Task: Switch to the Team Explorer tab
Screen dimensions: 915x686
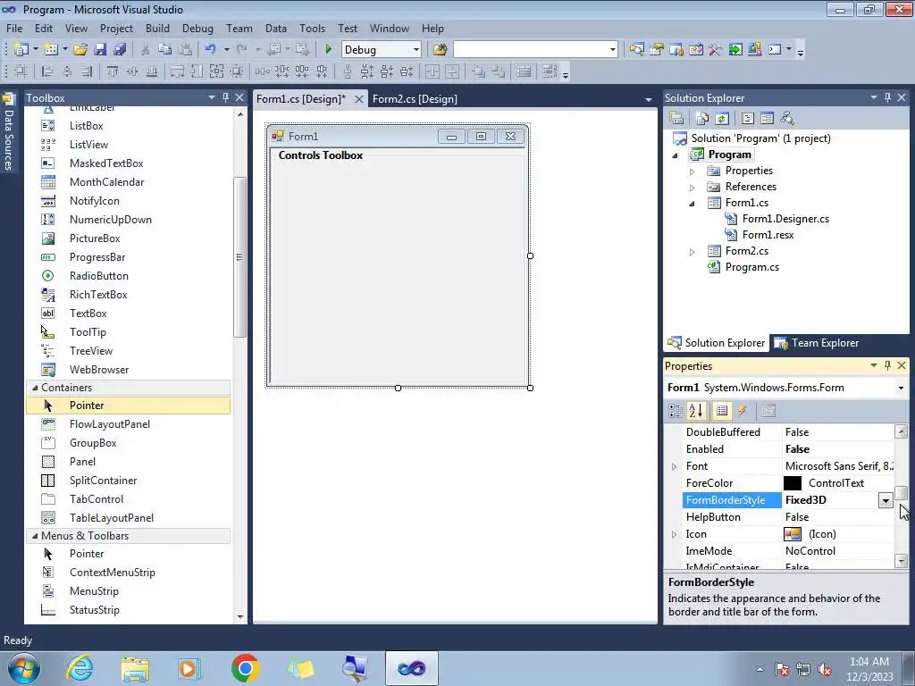Action: [817, 343]
